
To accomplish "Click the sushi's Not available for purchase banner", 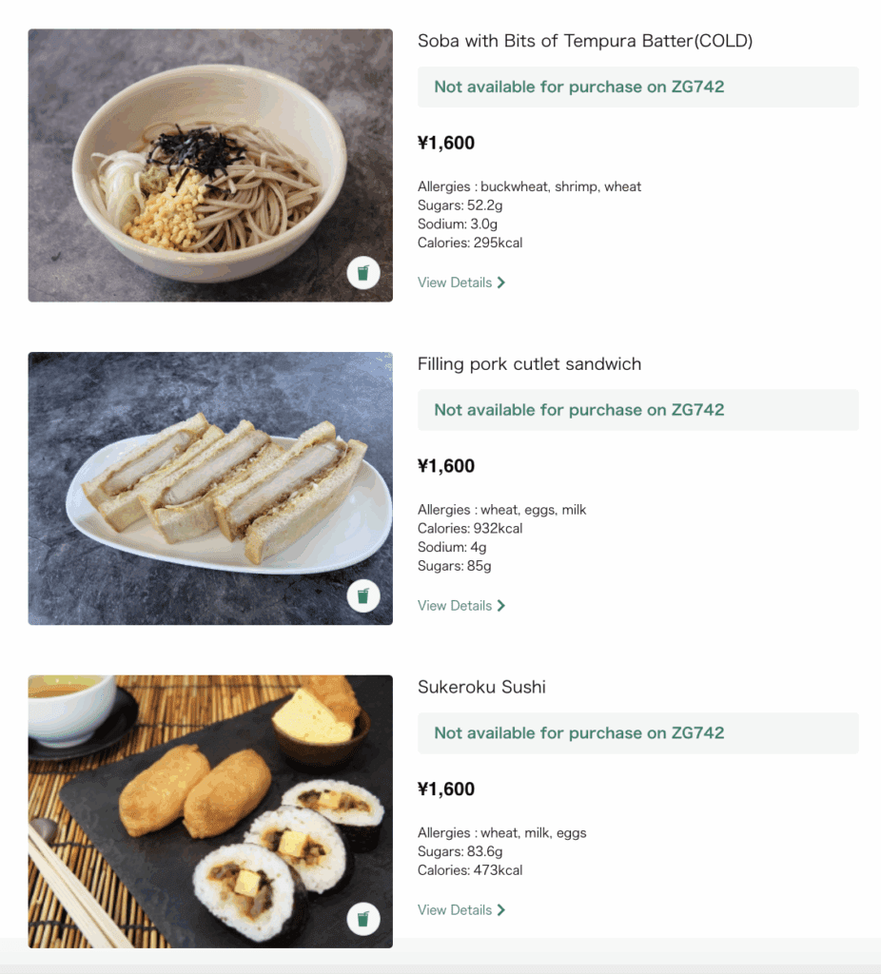I will click(x=637, y=733).
